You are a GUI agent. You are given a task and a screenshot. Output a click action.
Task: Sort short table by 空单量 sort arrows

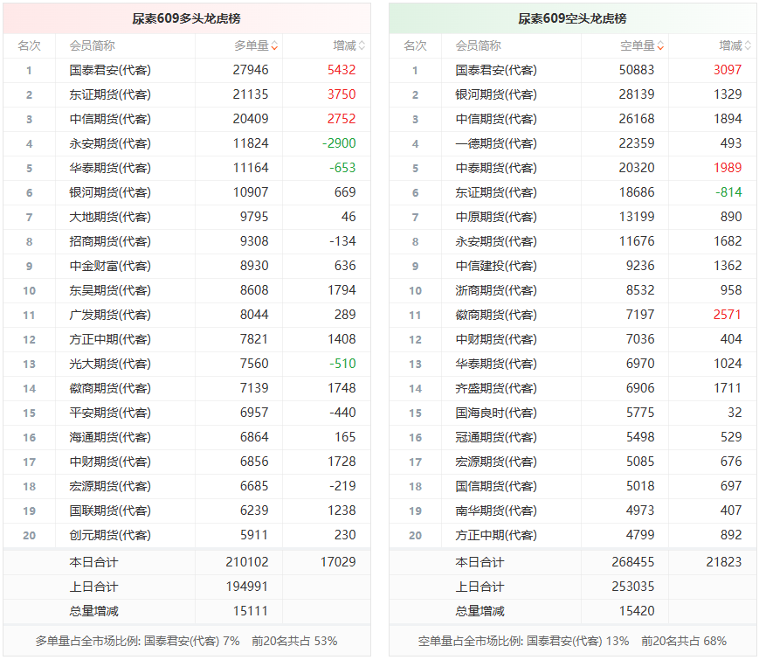[x=660, y=46]
